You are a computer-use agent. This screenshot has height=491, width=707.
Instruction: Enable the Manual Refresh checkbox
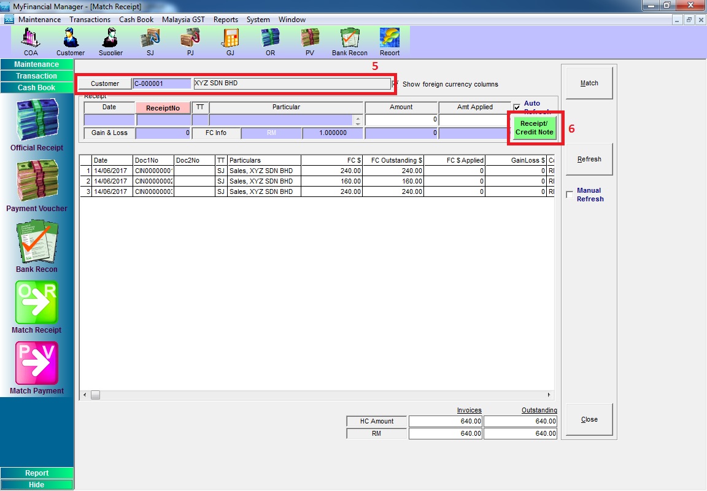pos(570,195)
